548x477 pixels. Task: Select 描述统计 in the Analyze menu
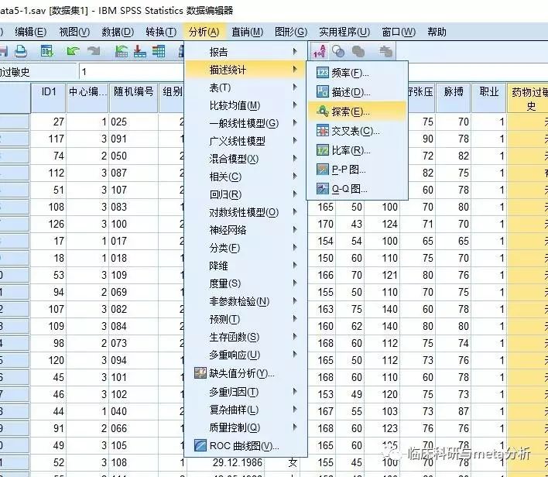tap(245, 70)
